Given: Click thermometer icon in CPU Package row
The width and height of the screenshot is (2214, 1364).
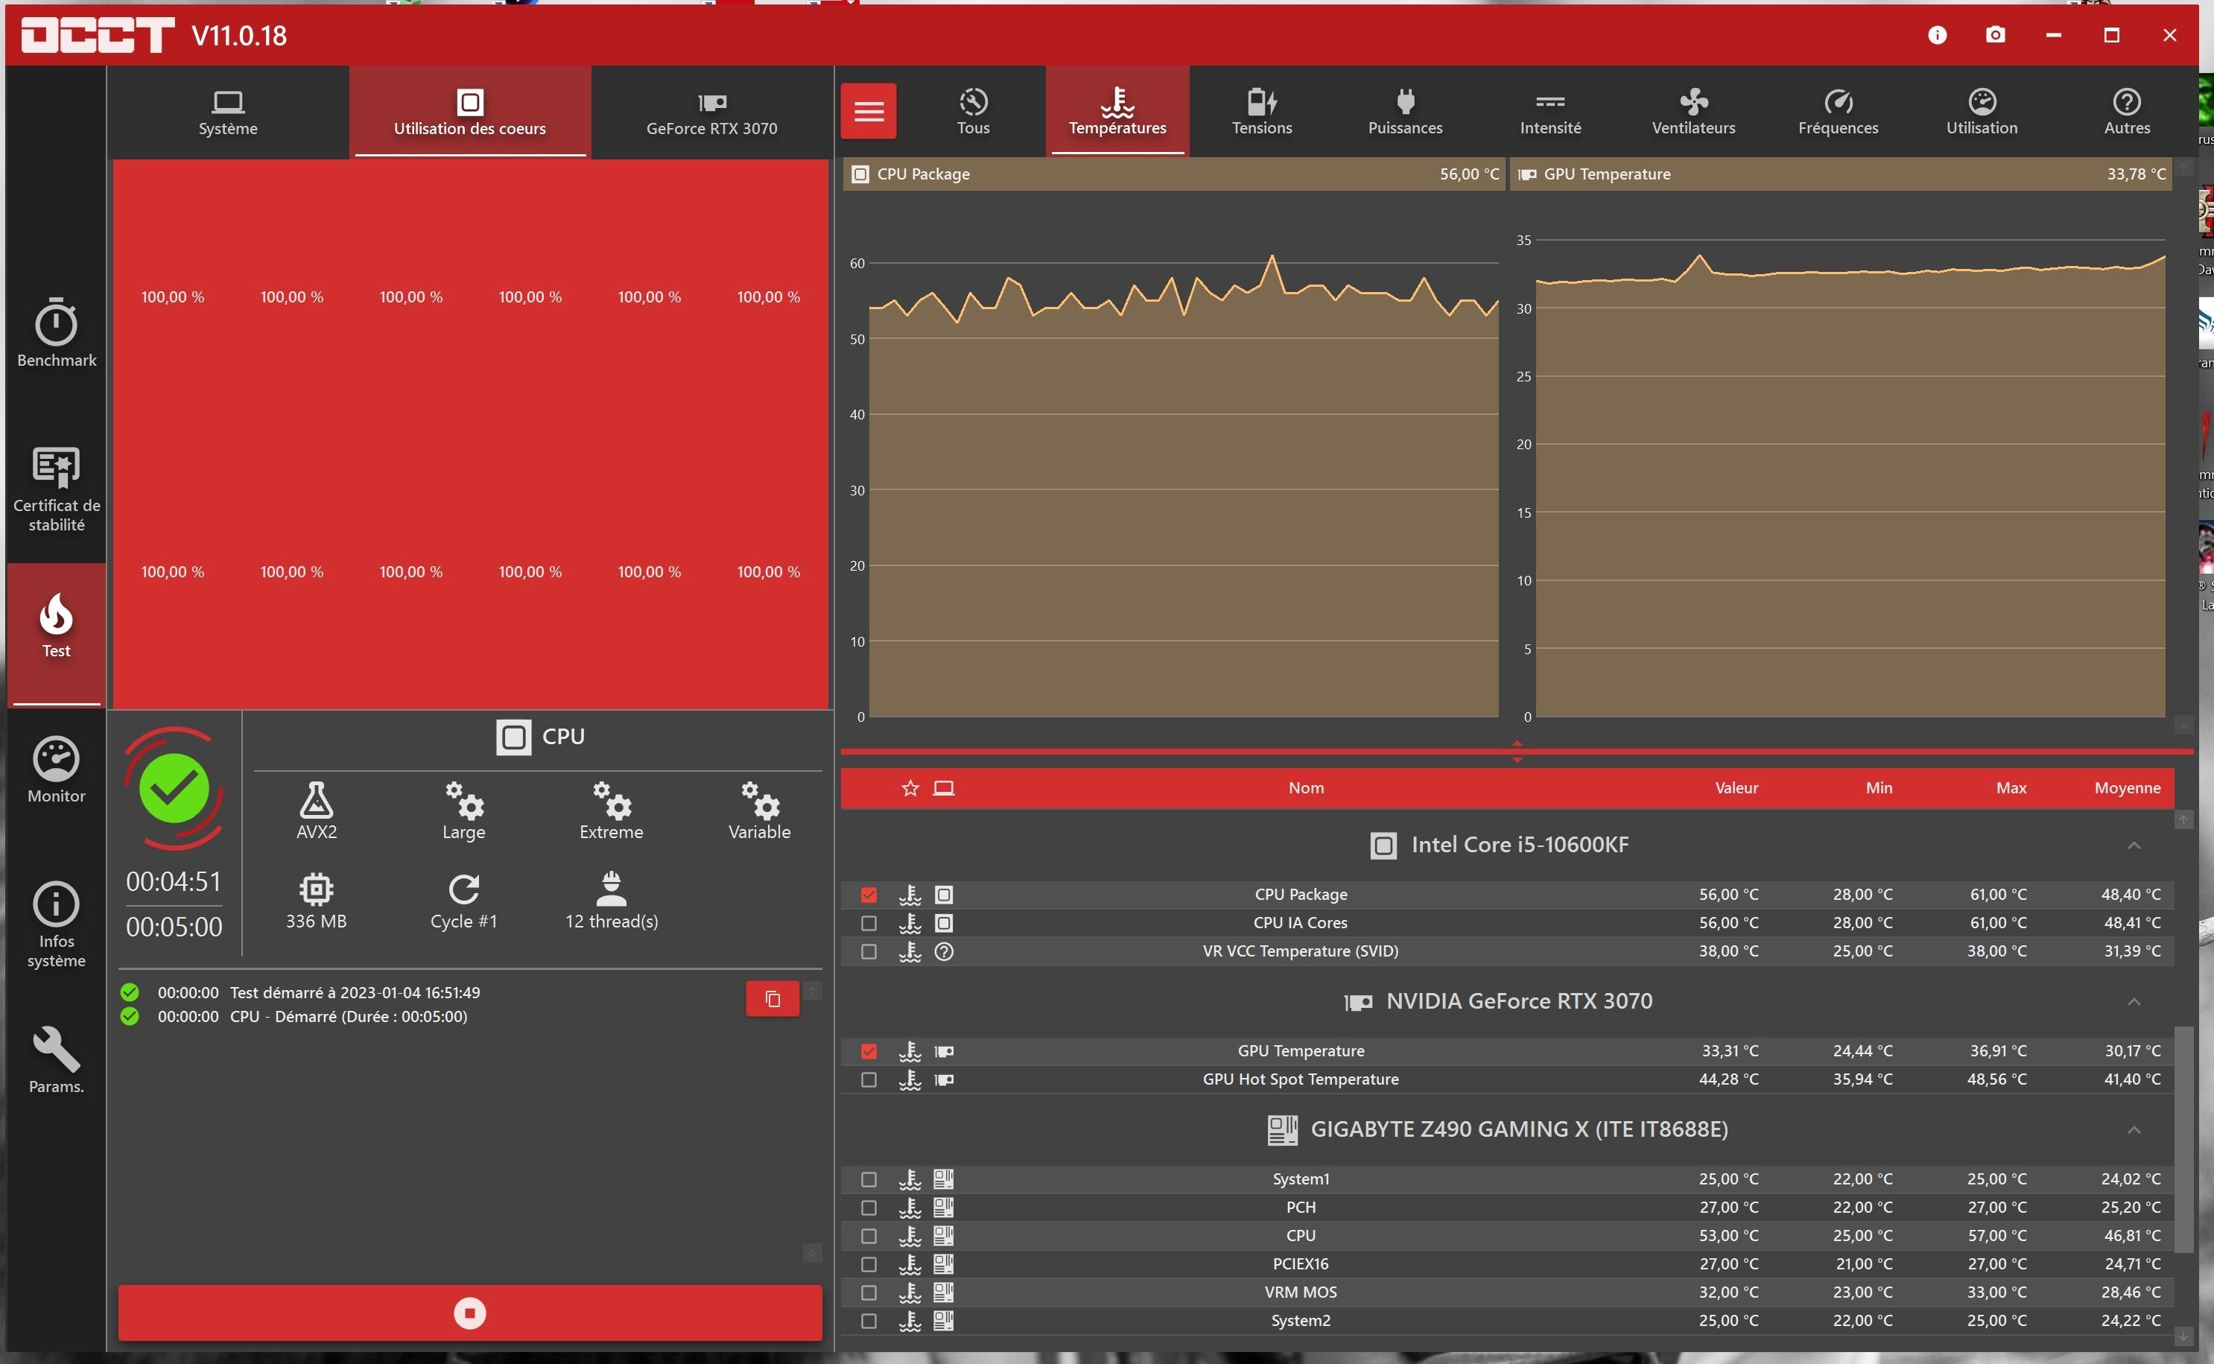Looking at the screenshot, I should click(x=910, y=895).
